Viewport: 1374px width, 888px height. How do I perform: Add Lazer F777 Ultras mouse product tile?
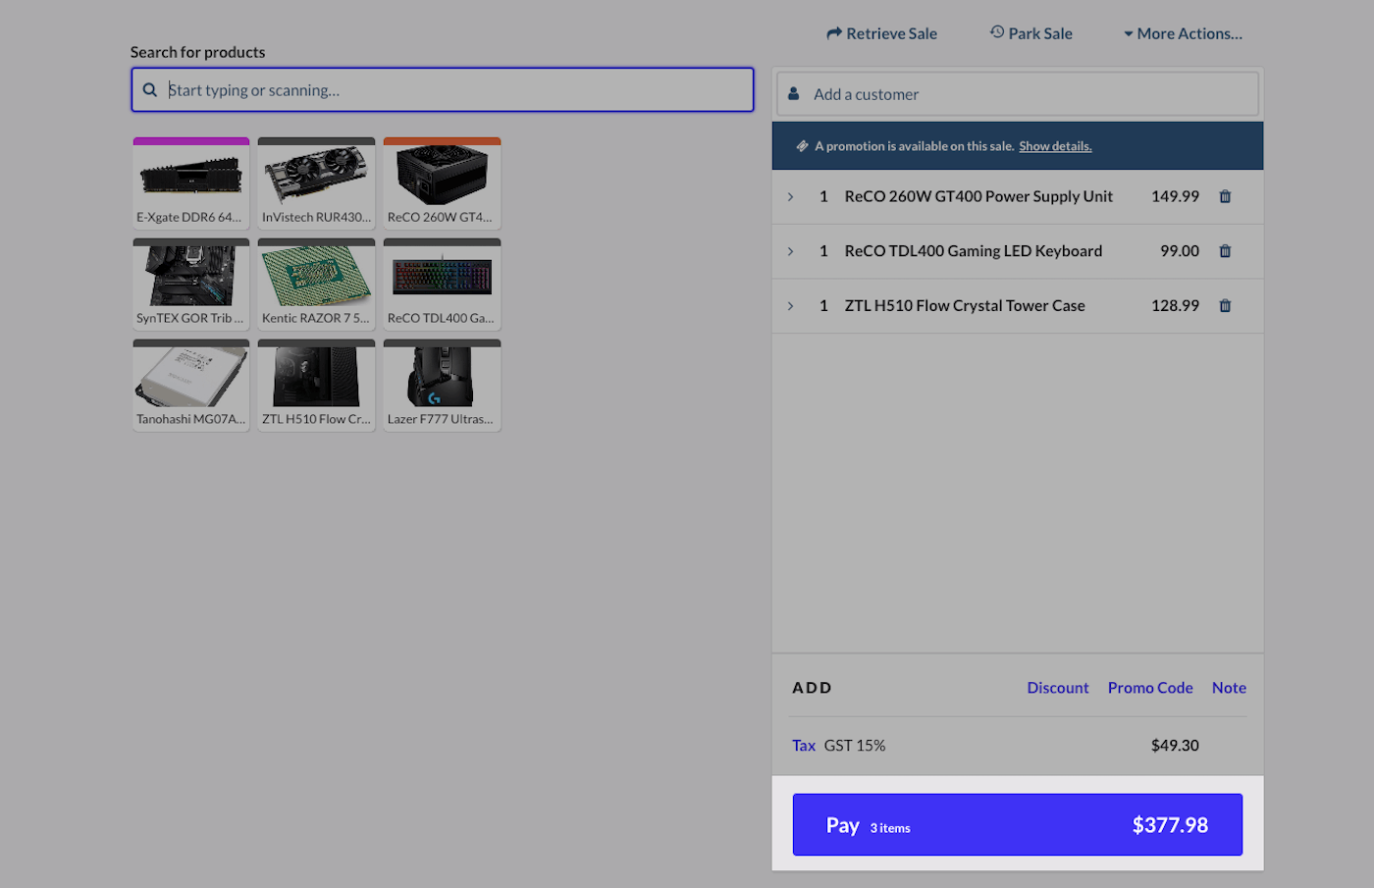point(442,386)
